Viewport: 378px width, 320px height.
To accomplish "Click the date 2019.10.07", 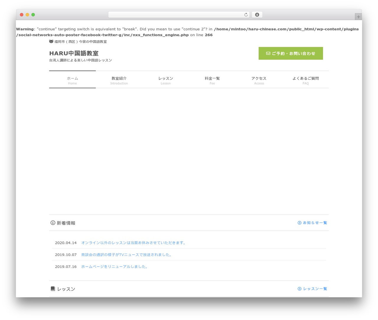I will pos(66,254).
